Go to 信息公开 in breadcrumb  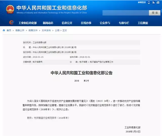tap(20, 30)
